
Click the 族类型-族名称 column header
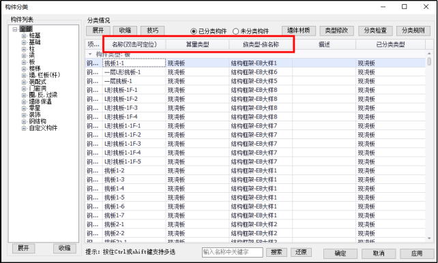(x=261, y=44)
